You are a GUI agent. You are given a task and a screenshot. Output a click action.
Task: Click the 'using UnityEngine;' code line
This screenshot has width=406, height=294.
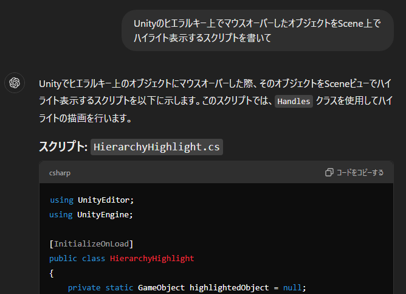click(91, 214)
